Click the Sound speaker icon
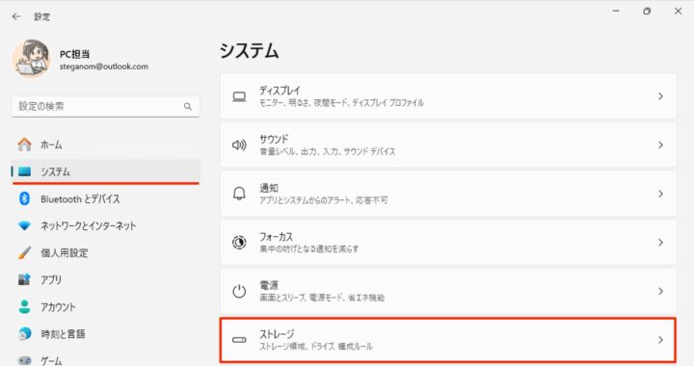694x366 pixels. [x=239, y=145]
